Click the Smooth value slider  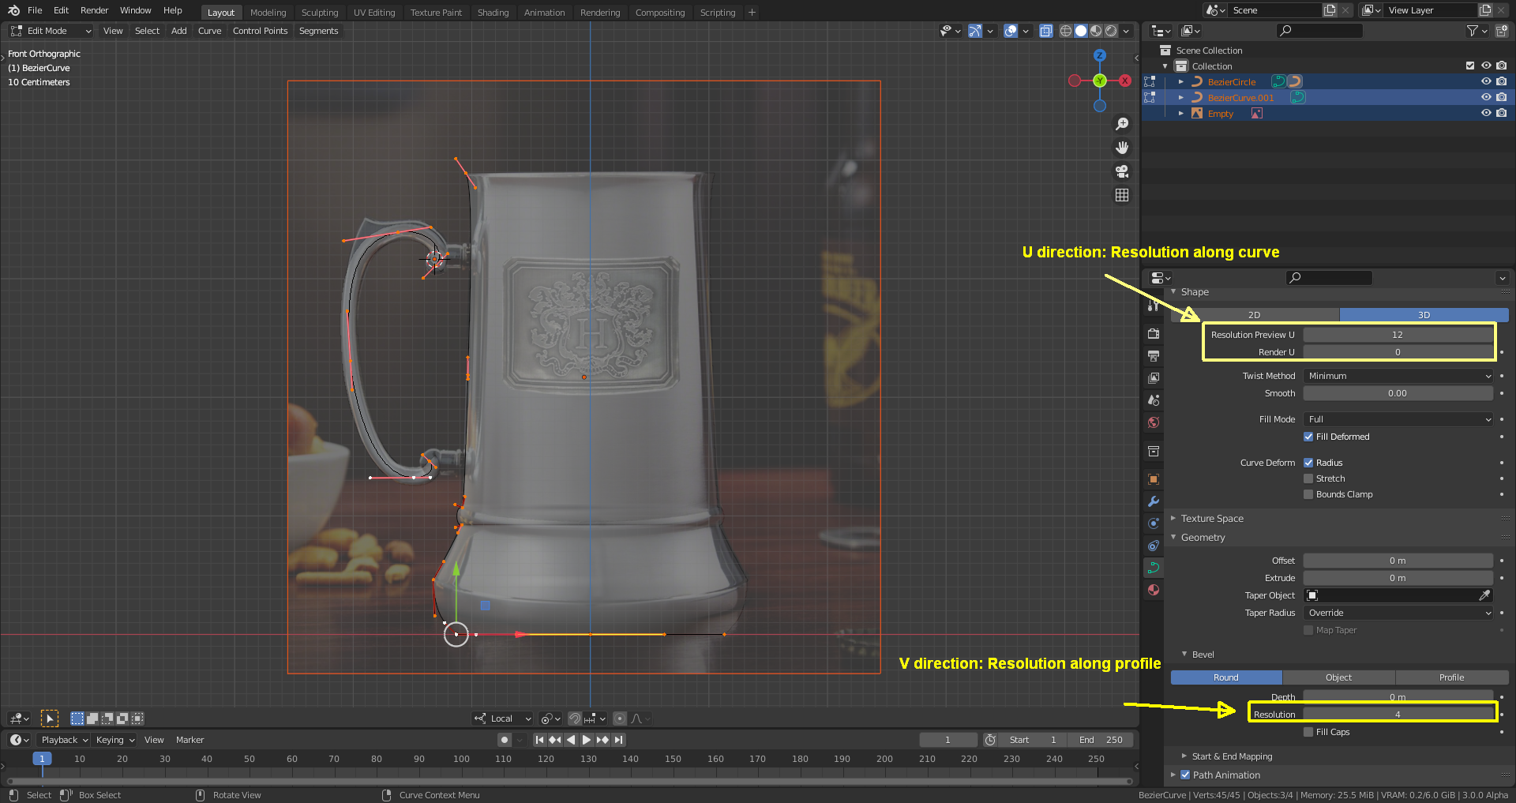click(1398, 393)
